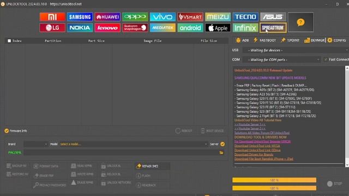This screenshot has height=196, width=349.
Task: Toggle the select-all Index checkbox
Action: click(9, 41)
